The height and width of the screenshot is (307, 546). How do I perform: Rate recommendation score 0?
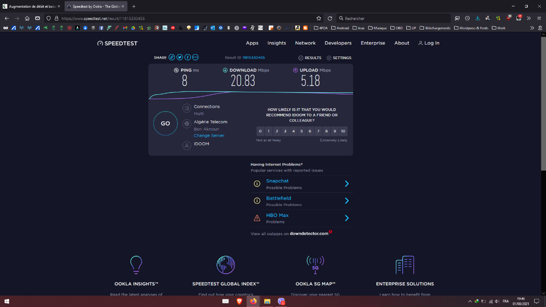point(260,131)
